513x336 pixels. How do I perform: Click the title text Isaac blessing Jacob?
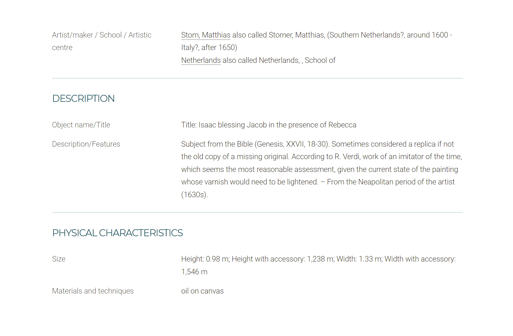pyautogui.click(x=232, y=125)
